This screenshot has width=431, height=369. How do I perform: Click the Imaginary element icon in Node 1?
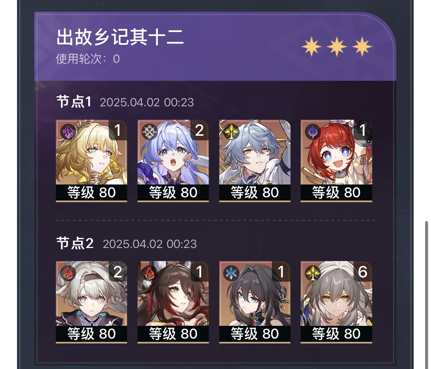pos(231,132)
